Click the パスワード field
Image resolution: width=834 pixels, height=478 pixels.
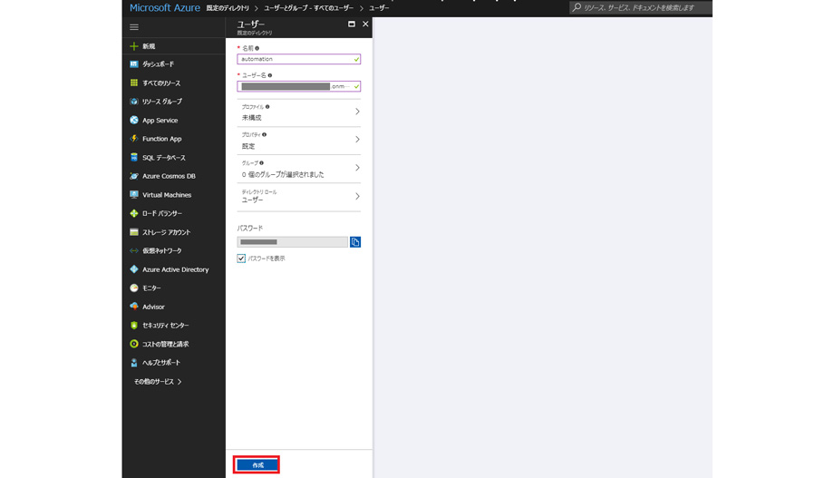[x=293, y=242]
